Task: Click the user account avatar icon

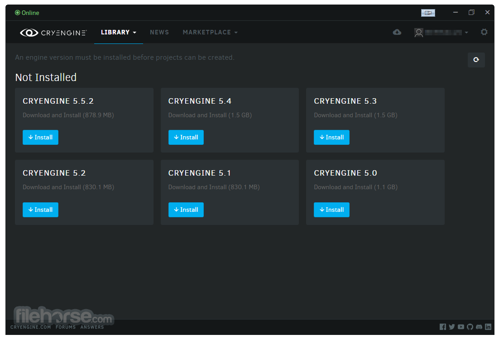Action: point(419,33)
